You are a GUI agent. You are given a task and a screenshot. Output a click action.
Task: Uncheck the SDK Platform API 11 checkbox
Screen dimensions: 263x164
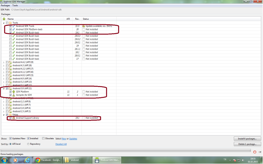[x=10, y=92]
